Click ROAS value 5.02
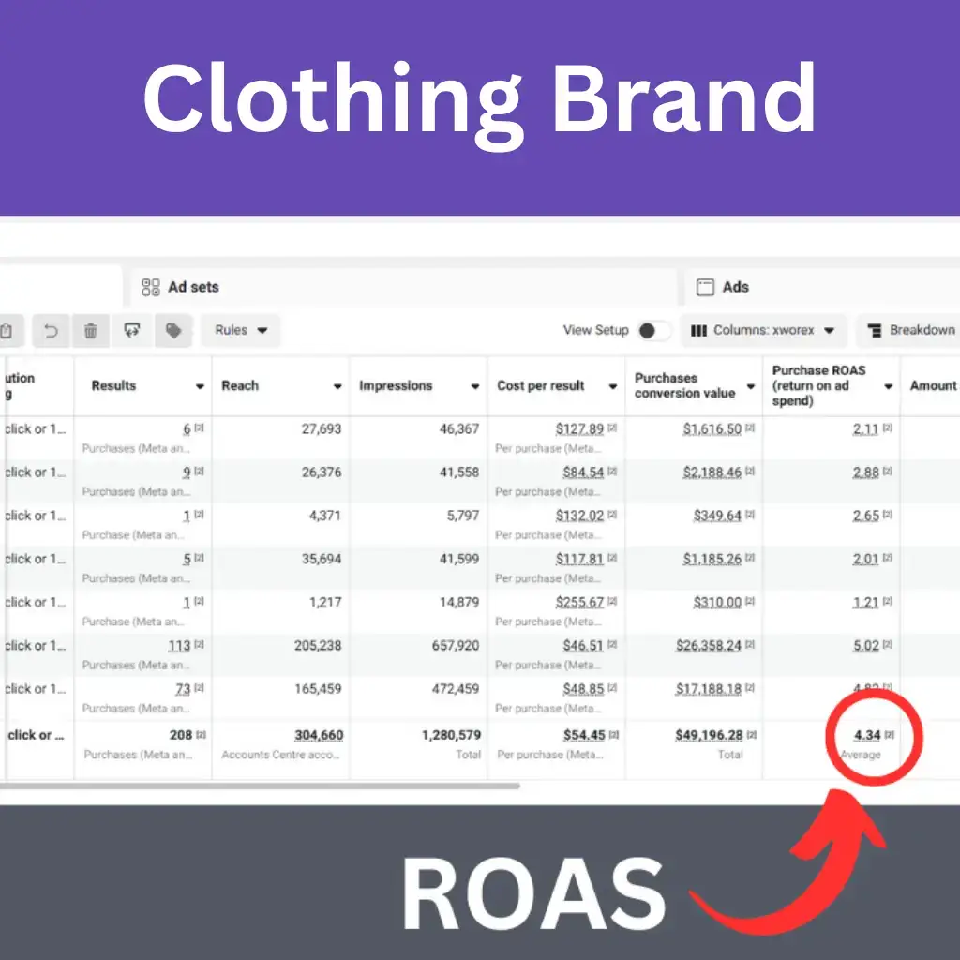Screen dimensions: 960x960 tap(865, 646)
